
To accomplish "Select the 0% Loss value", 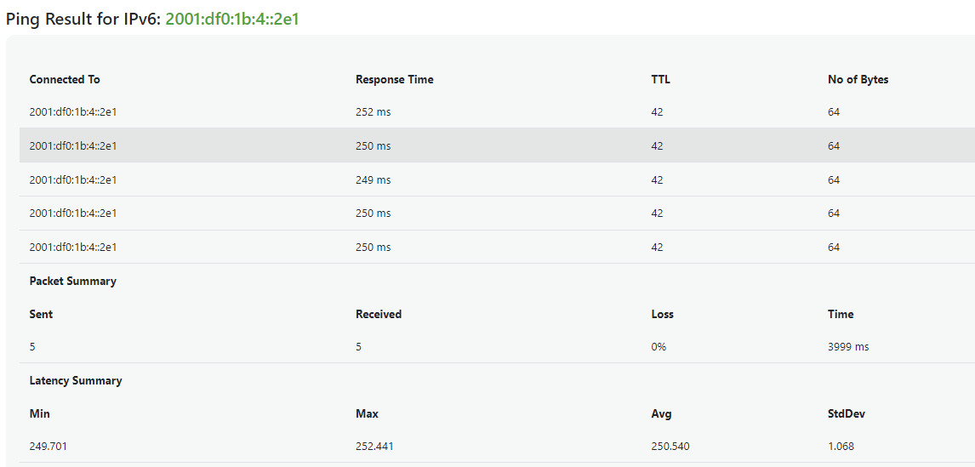I will pyautogui.click(x=659, y=347).
